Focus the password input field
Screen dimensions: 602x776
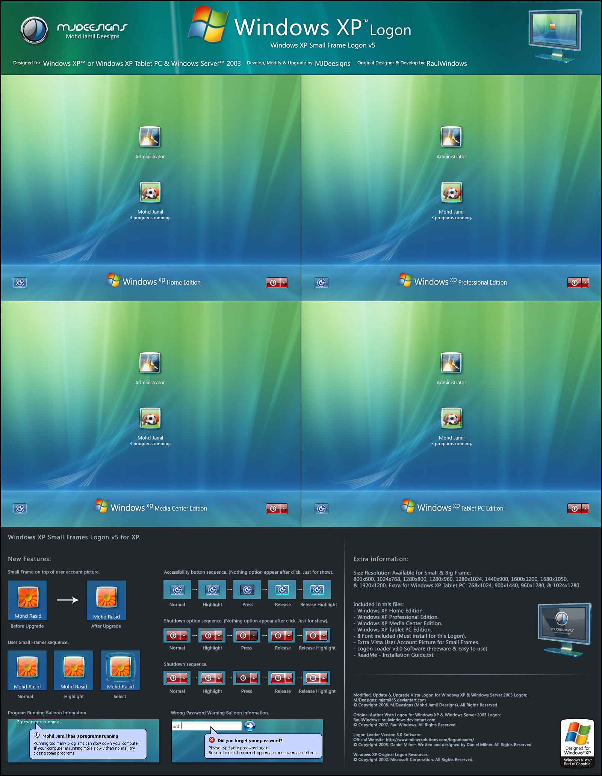[207, 726]
